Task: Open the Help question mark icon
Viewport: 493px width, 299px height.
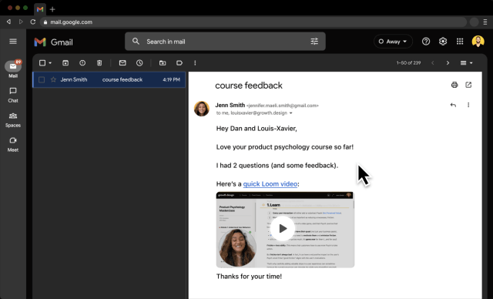Action: [426, 41]
